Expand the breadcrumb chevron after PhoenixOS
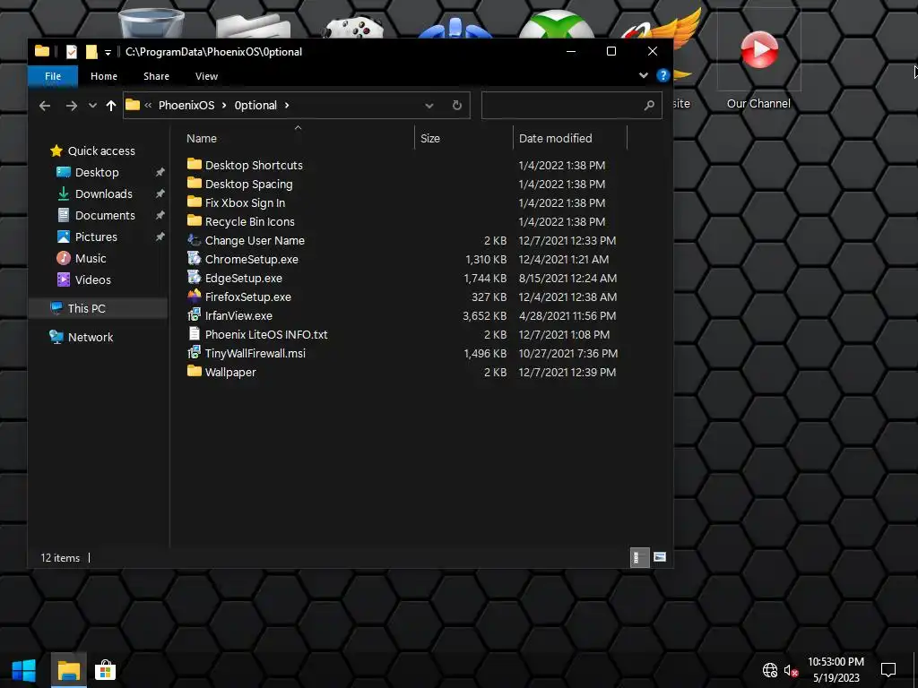This screenshot has height=688, width=918. (224, 106)
